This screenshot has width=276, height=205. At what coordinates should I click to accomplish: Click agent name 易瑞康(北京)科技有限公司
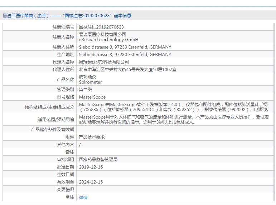tap(104, 62)
